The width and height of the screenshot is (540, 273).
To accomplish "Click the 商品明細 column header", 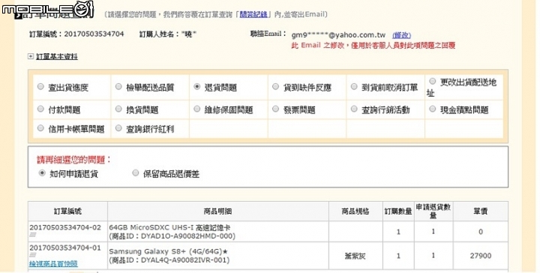I will [217, 211].
